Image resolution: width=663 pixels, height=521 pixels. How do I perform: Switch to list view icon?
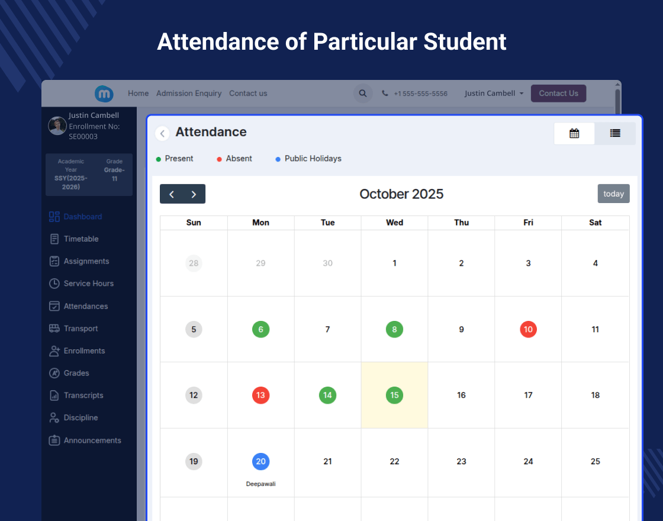pos(615,133)
